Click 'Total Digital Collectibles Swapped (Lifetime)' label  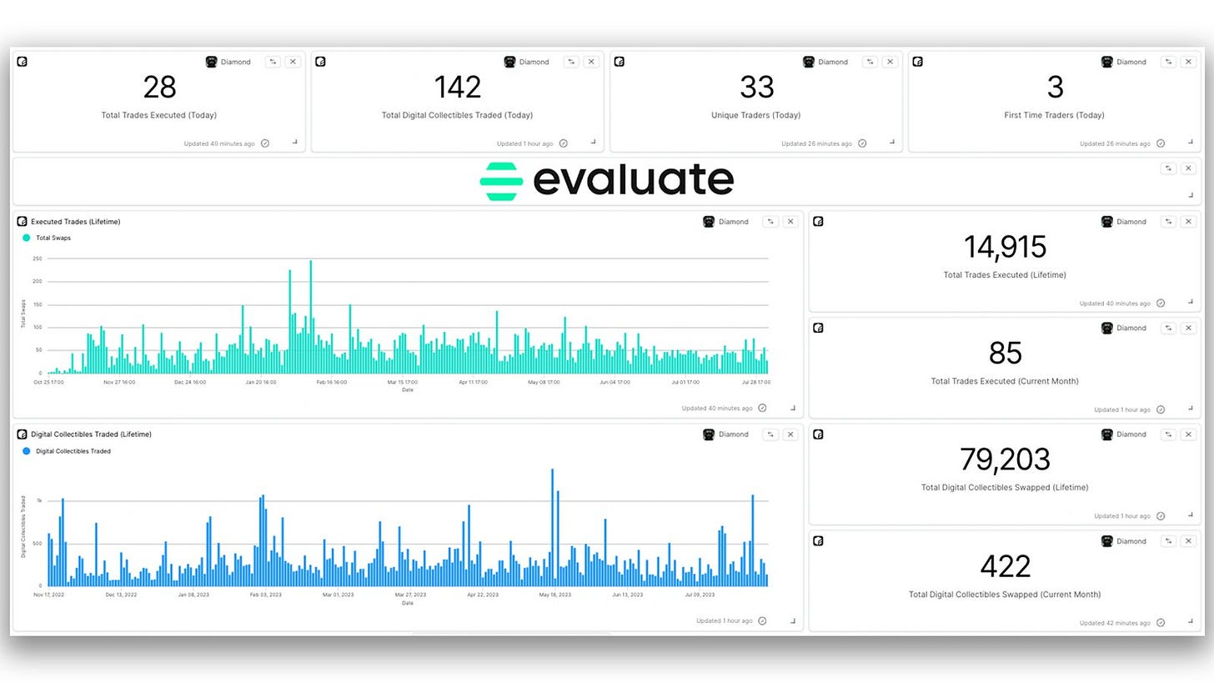[1005, 487]
